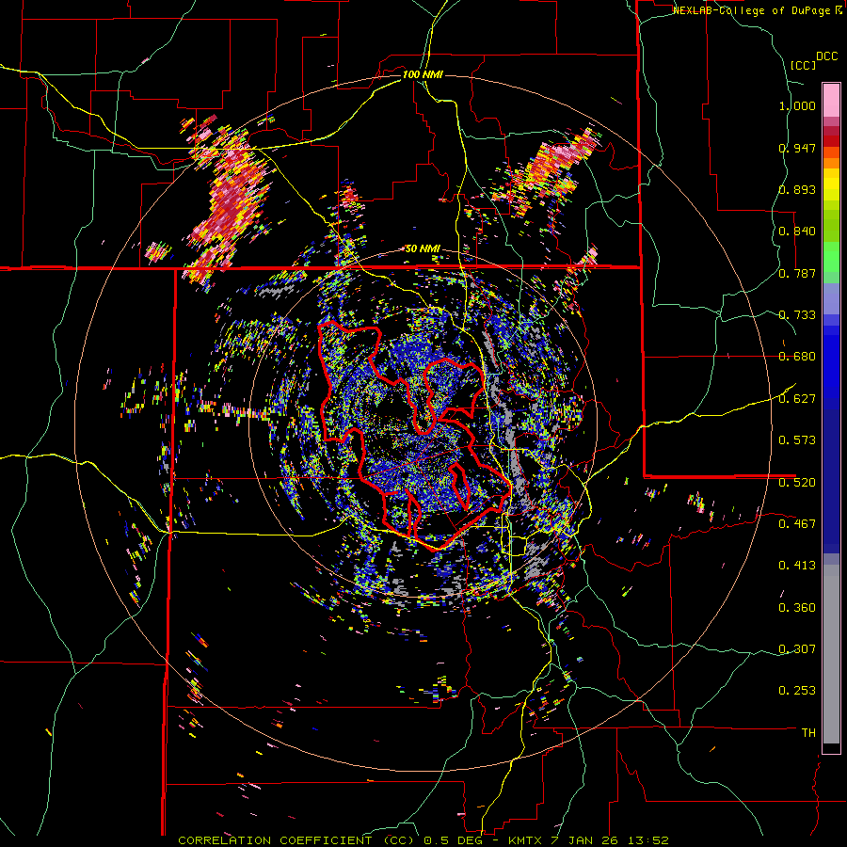Click the 100 NMI range ring label

coord(423,74)
